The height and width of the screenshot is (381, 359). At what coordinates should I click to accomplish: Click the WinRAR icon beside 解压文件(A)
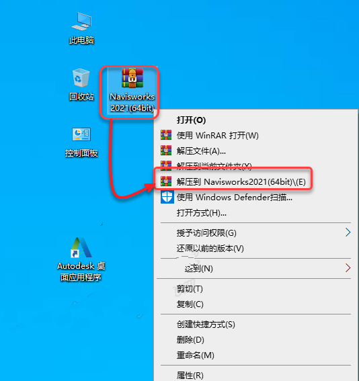(166, 151)
